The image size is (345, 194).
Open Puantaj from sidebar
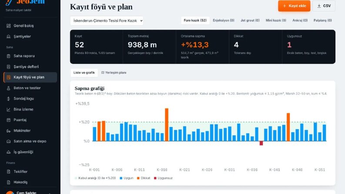click(30, 120)
